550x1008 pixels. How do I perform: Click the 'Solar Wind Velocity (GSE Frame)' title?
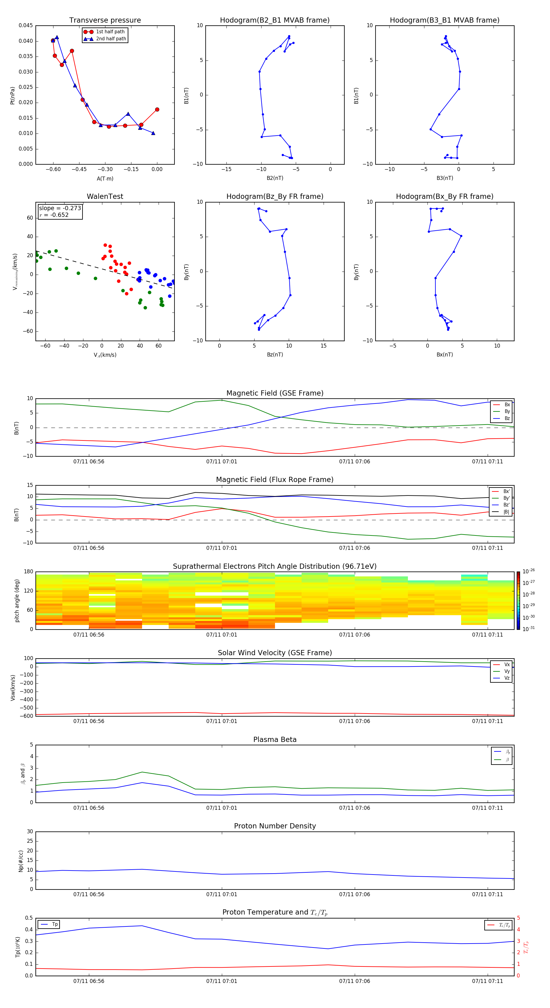point(275,653)
